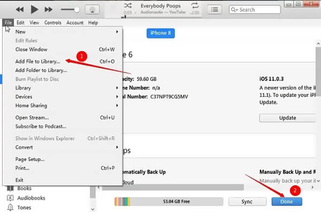Open the Edit menu
This screenshot has height=212, width=321.
click(20, 22)
